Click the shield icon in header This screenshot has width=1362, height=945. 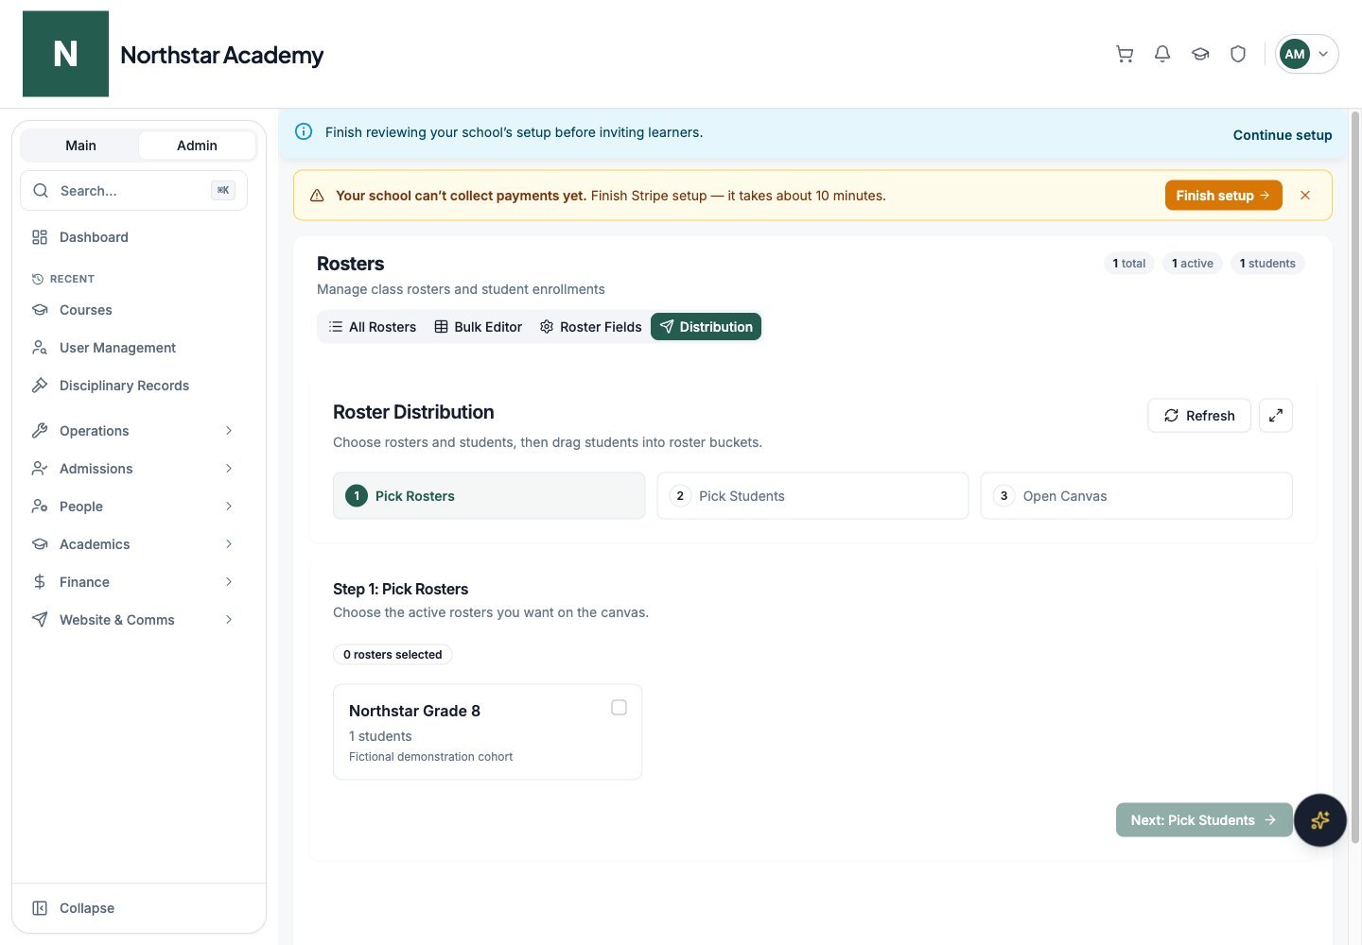pyautogui.click(x=1238, y=54)
